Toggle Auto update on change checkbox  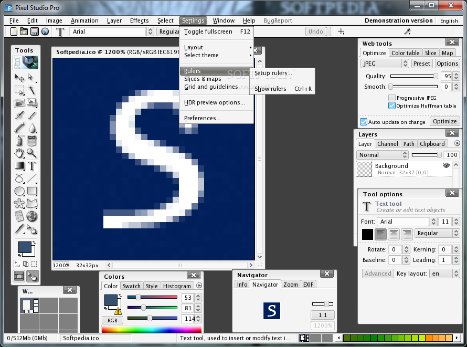click(x=363, y=122)
